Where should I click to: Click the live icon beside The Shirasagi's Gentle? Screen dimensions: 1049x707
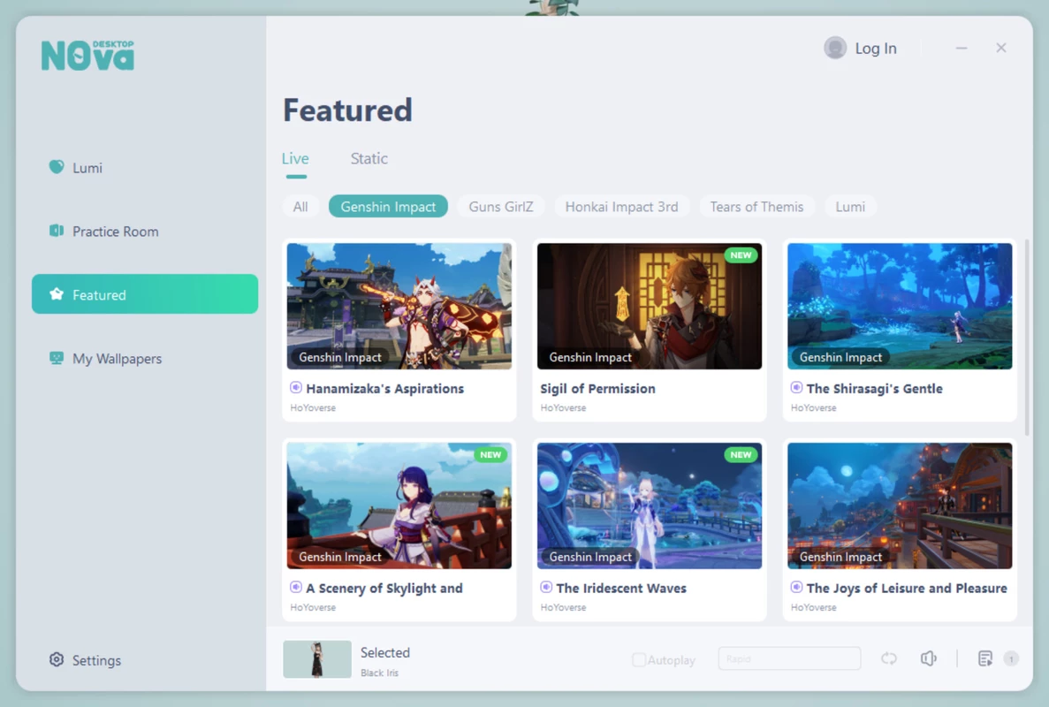pos(796,387)
